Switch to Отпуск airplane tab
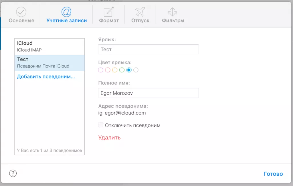The width and height of the screenshot is (293, 186). [140, 15]
